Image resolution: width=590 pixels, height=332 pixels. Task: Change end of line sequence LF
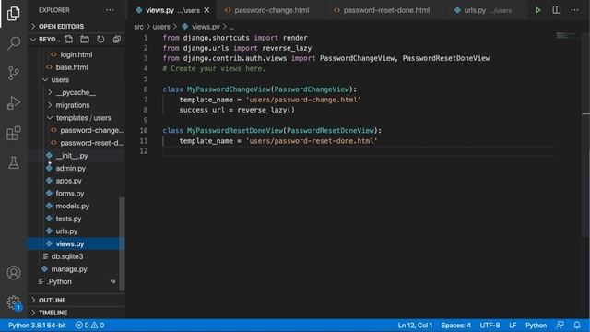[513, 326]
